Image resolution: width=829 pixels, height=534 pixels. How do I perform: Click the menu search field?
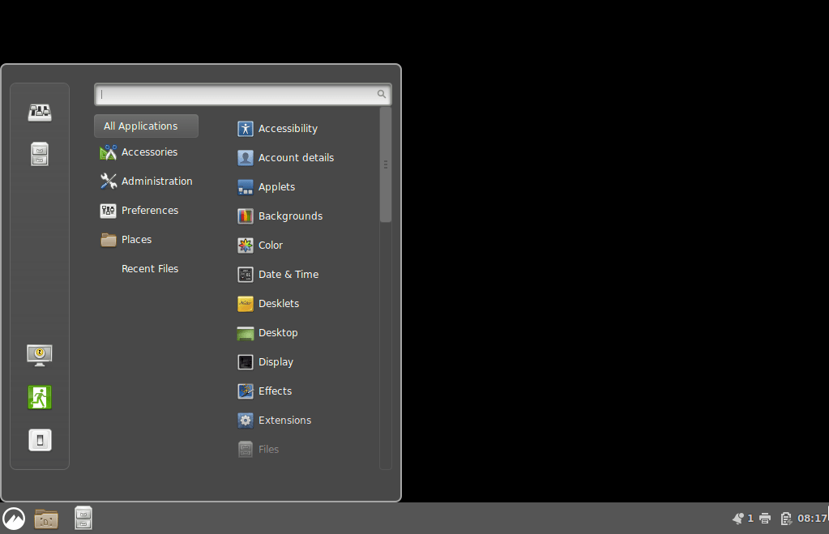point(242,94)
